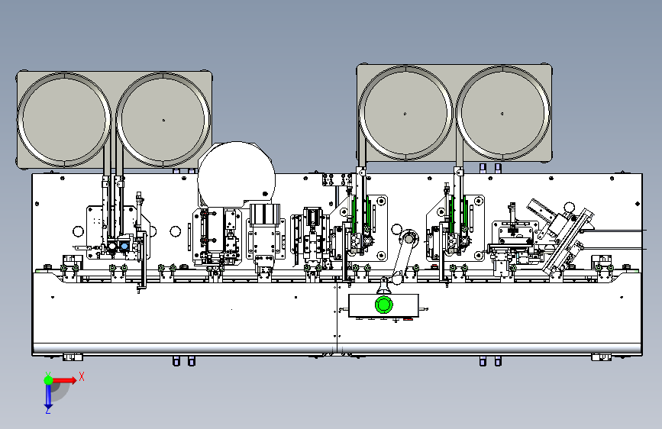Click the red 'X' axis label
This screenshot has width=662, height=429.
click(82, 376)
